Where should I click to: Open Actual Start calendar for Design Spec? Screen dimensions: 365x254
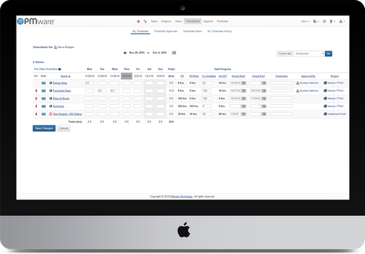pos(244,83)
